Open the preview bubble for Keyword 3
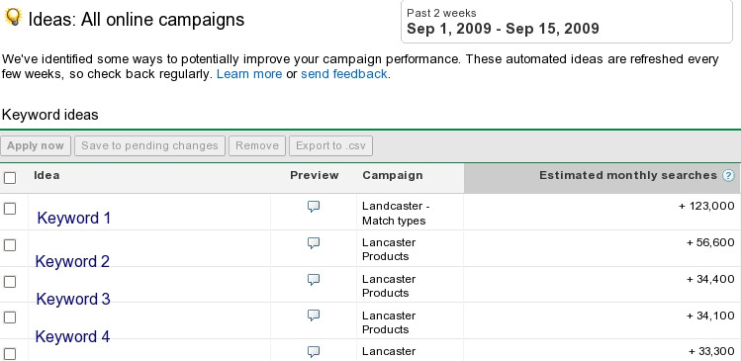 tap(314, 280)
